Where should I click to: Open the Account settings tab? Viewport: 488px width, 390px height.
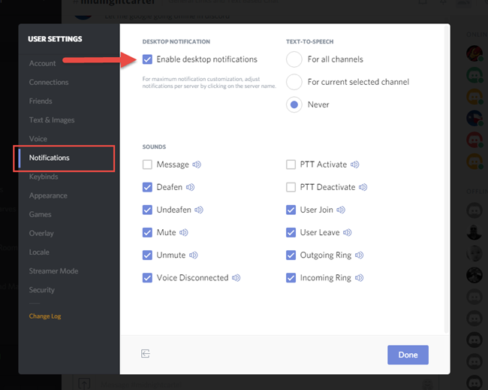pyautogui.click(x=42, y=63)
